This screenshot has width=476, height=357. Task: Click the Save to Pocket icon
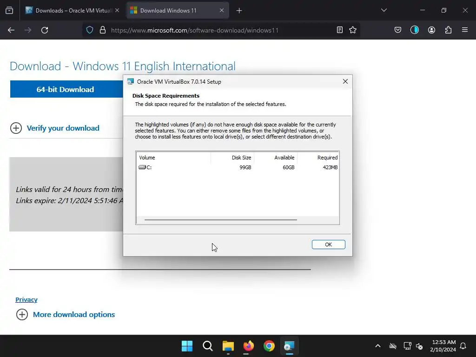click(x=398, y=30)
